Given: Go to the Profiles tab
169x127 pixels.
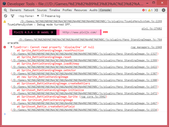Looking at the screenshot, I should point(67,10).
